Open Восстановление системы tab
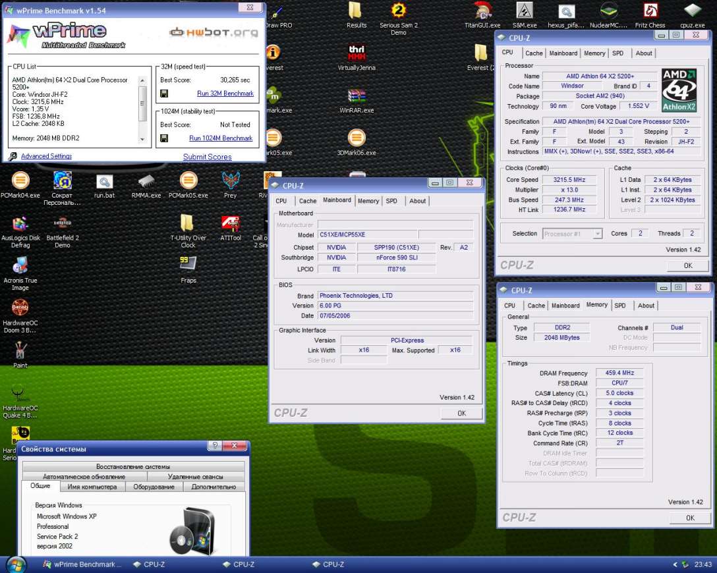This screenshot has width=717, height=573. 133,466
